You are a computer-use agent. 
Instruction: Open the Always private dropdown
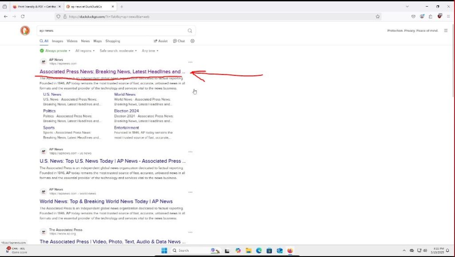pos(55,51)
